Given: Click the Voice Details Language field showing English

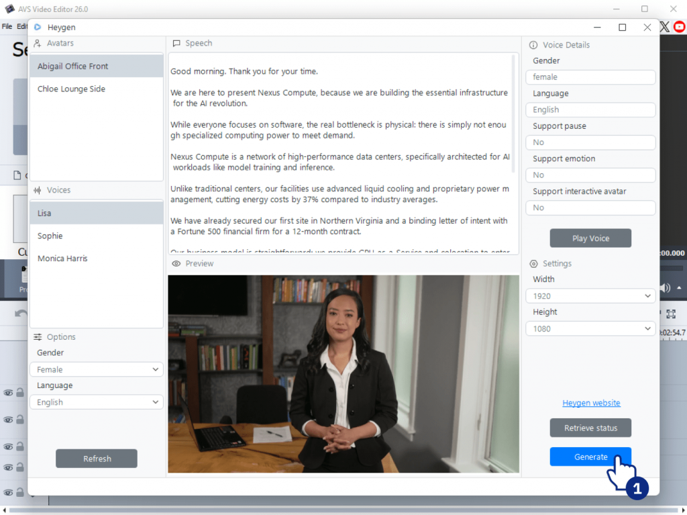Looking at the screenshot, I should [590, 109].
